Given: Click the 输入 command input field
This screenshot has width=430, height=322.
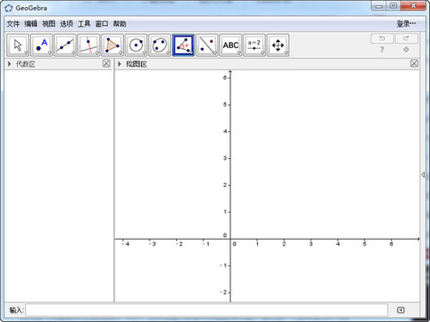Looking at the screenshot, I should [x=206, y=310].
